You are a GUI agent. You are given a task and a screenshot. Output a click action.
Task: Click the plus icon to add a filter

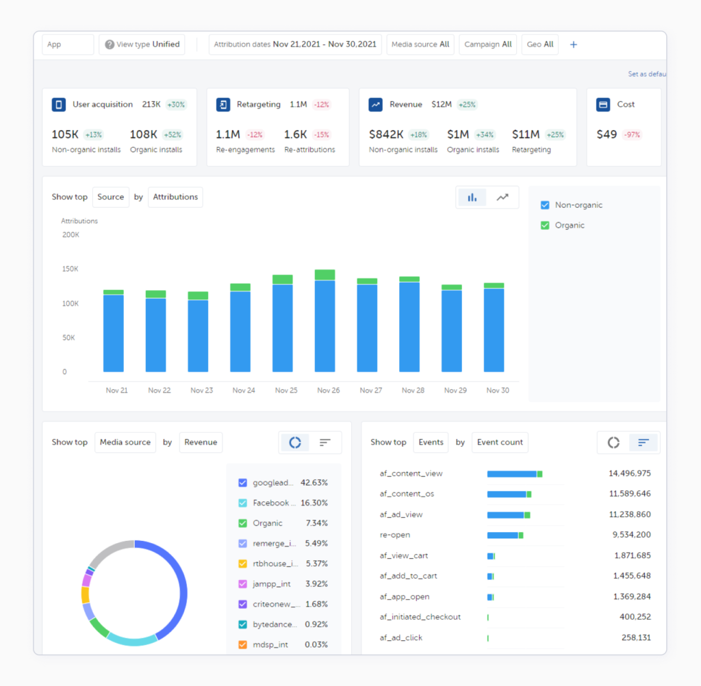click(x=573, y=44)
